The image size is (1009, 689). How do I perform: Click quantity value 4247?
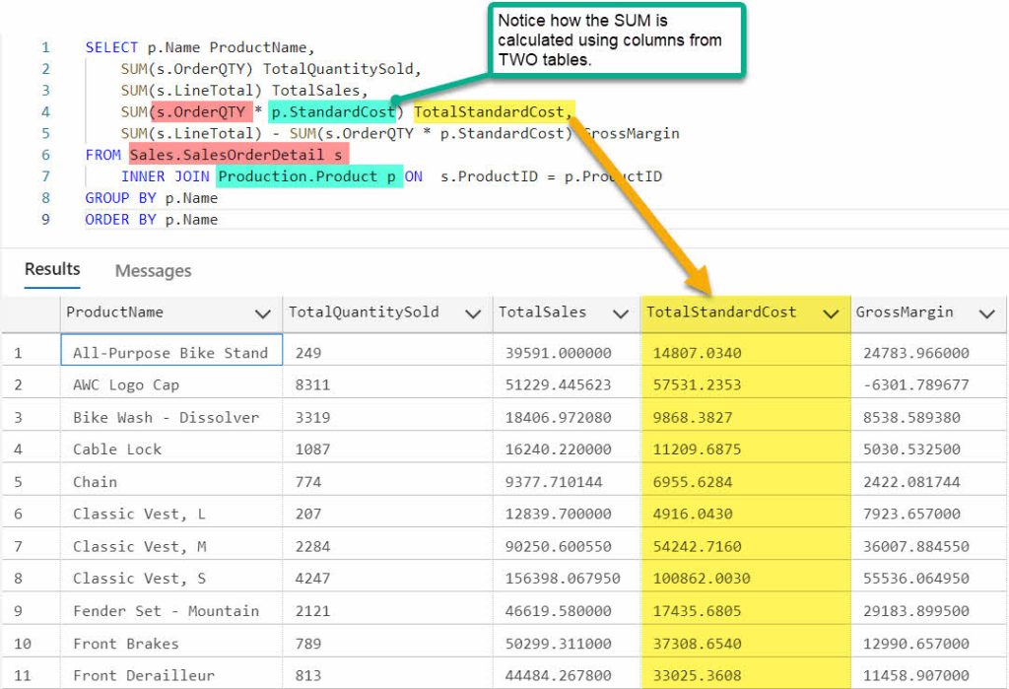[x=312, y=579]
